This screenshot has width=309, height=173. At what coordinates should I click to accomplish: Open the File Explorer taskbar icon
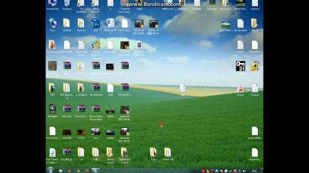(x=61, y=171)
